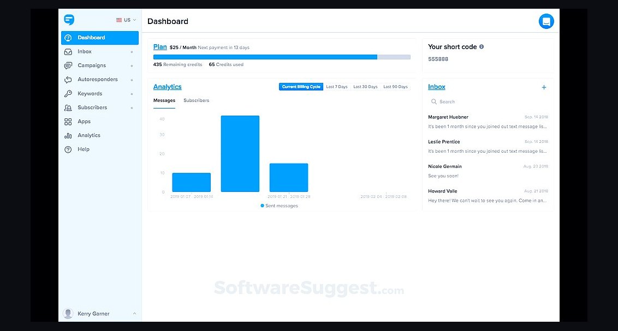Open Leslie Prentice's message

click(488, 146)
